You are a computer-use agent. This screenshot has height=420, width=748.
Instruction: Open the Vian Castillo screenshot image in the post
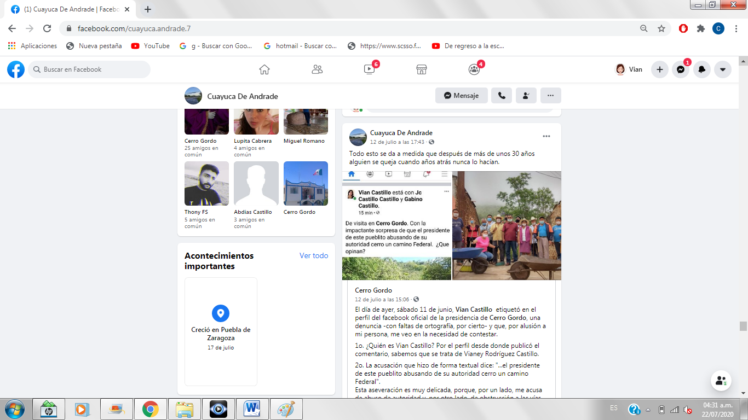[396, 225]
